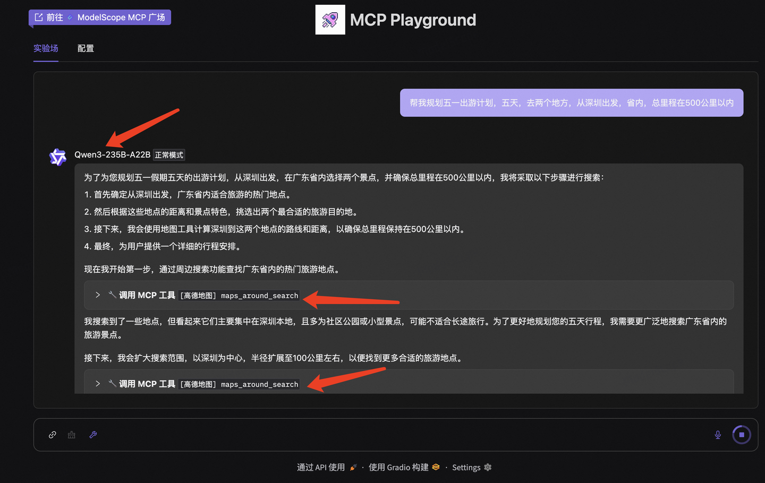Viewport: 765px width, 483px height.
Task: Click the first wrench icon beside 调用 MCP 工具
Action: (x=112, y=295)
